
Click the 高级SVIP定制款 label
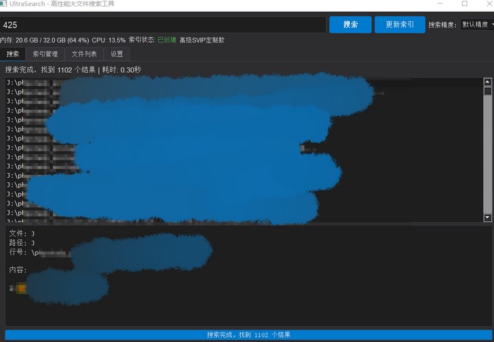[202, 41]
